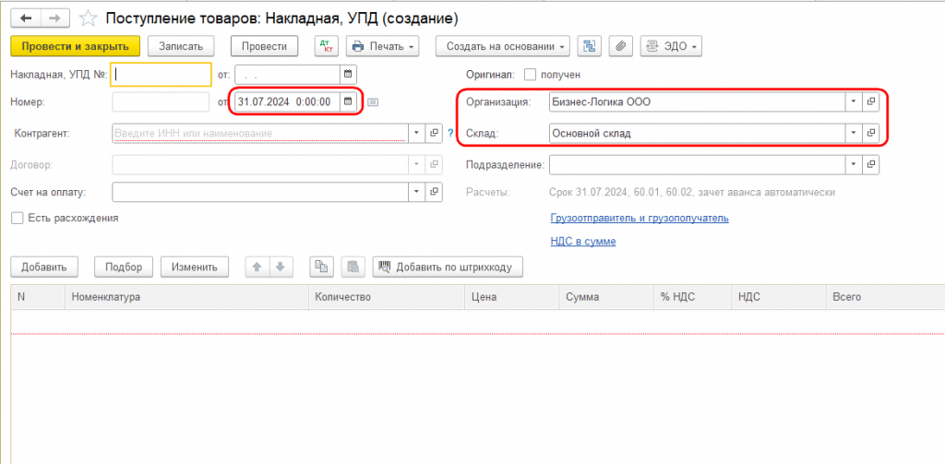This screenshot has width=945, height=464.
Task: Open Подразделение record with open-form icon
Action: click(870, 163)
